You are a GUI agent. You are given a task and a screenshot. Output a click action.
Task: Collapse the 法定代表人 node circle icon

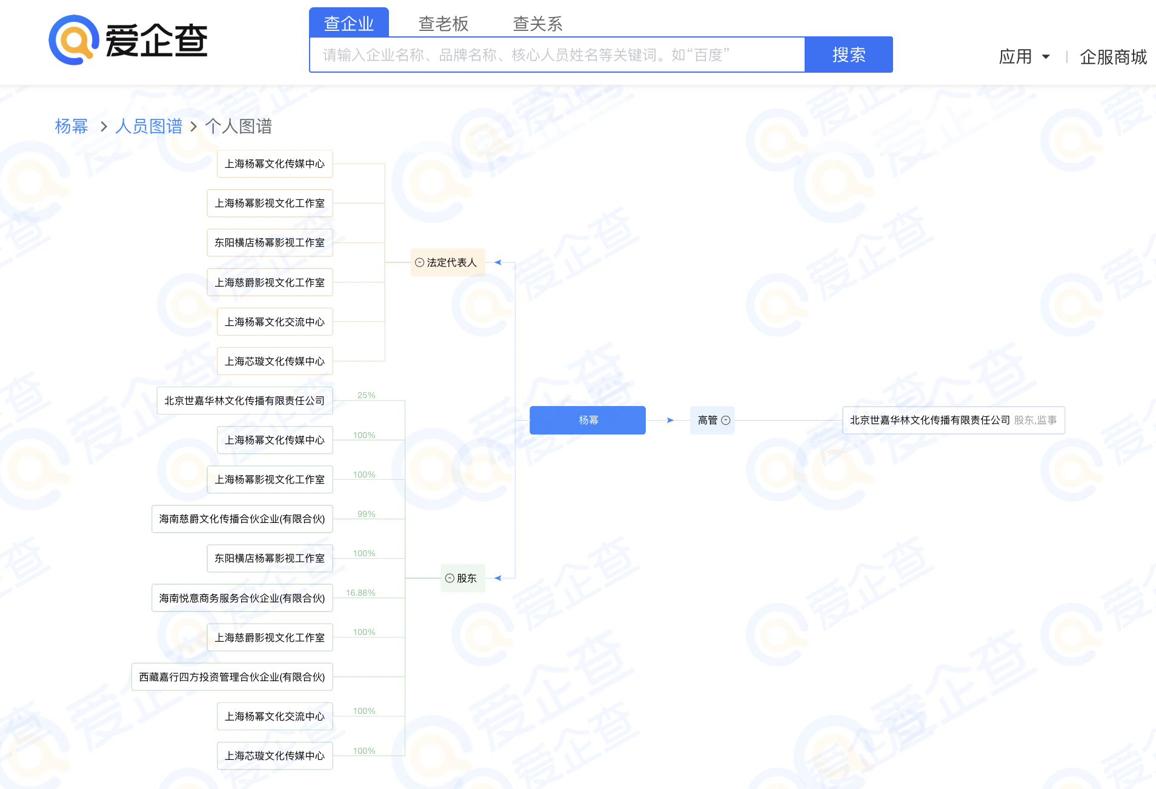click(x=419, y=262)
